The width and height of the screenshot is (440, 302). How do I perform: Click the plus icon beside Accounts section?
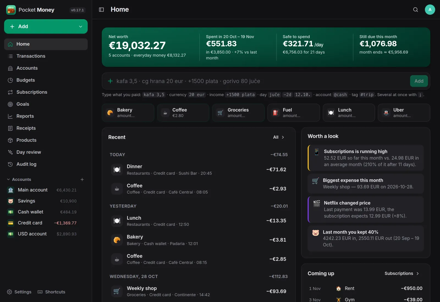pyautogui.click(x=82, y=179)
